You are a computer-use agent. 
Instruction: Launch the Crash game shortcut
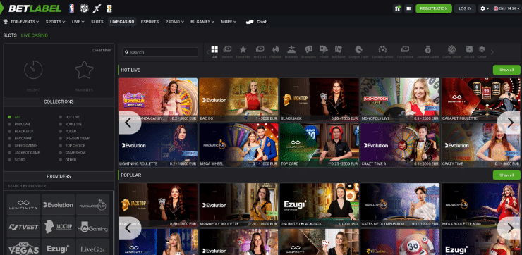(x=256, y=22)
